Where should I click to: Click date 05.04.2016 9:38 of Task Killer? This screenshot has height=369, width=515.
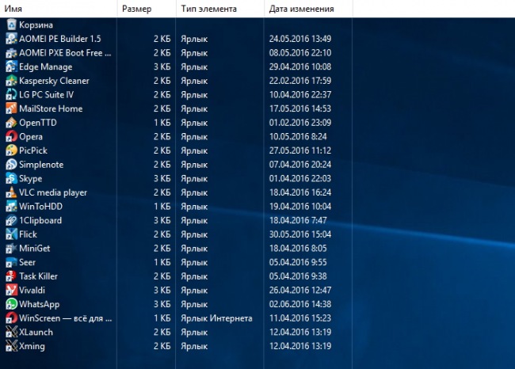298,276
